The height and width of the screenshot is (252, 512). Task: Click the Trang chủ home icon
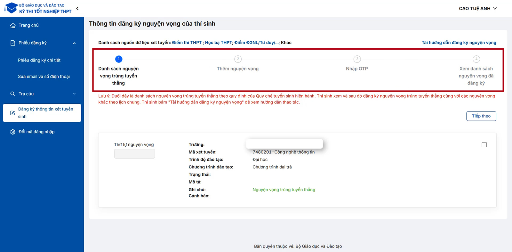tap(13, 25)
